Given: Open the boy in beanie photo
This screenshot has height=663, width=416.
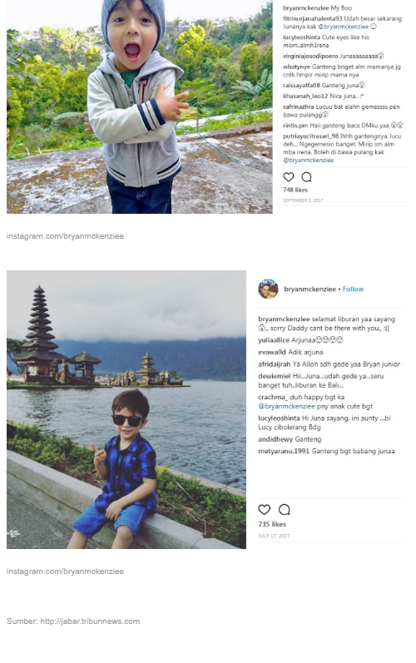Looking at the screenshot, I should tap(140, 106).
